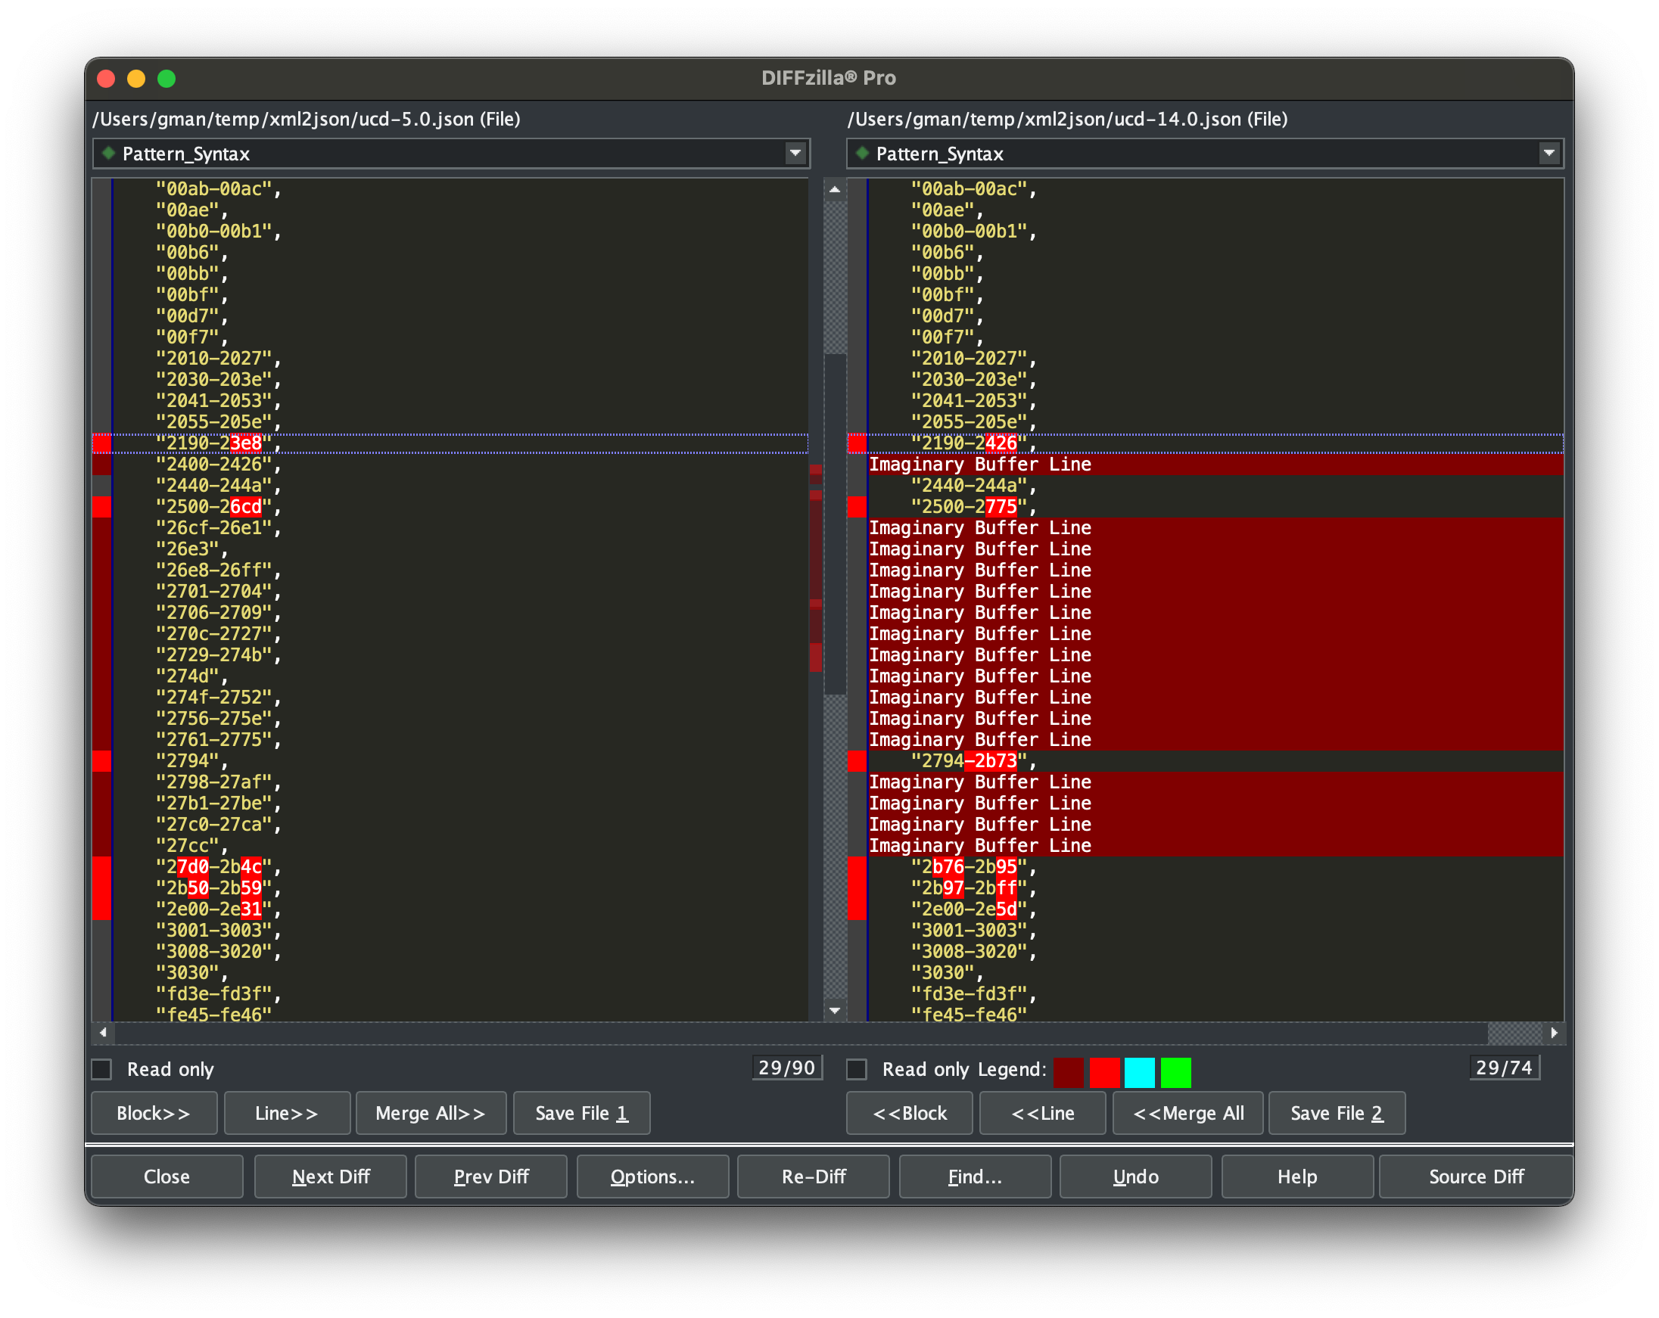Click the 29/90 diff counter field
The width and height of the screenshot is (1659, 1318).
point(786,1067)
